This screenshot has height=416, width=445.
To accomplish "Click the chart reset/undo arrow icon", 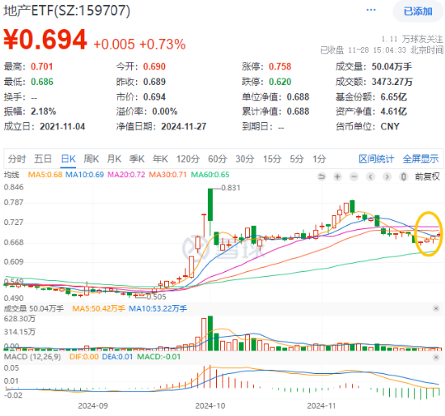I will 321,177.
